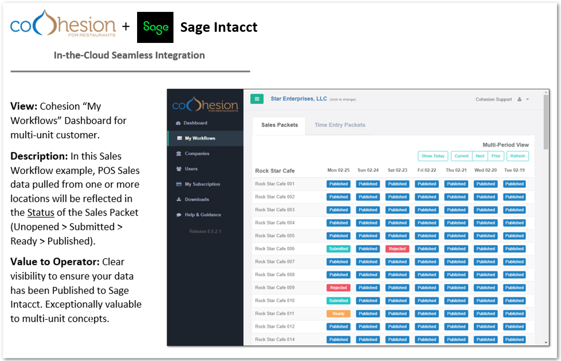Viewport: 561px width, 361px height.
Task: Open Rejected status for Rock Star Cafe 009
Action: pos(338,288)
